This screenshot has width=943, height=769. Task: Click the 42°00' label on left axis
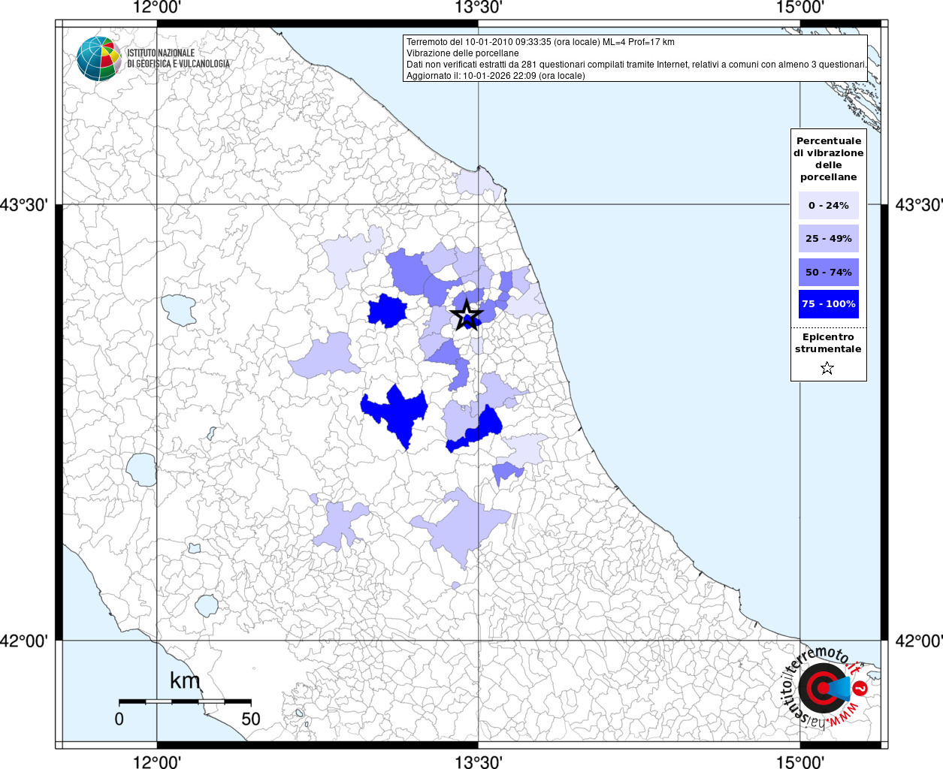[x=24, y=641]
